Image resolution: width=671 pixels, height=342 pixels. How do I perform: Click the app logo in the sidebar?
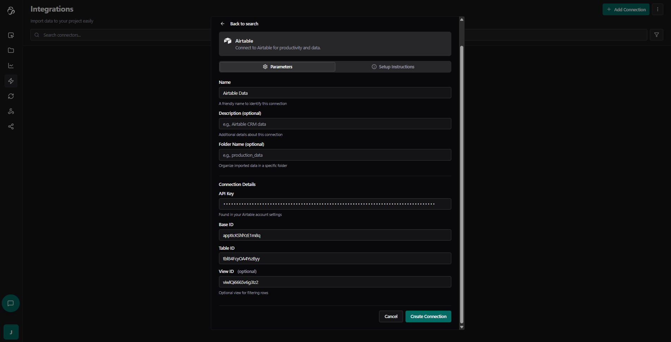(x=11, y=11)
